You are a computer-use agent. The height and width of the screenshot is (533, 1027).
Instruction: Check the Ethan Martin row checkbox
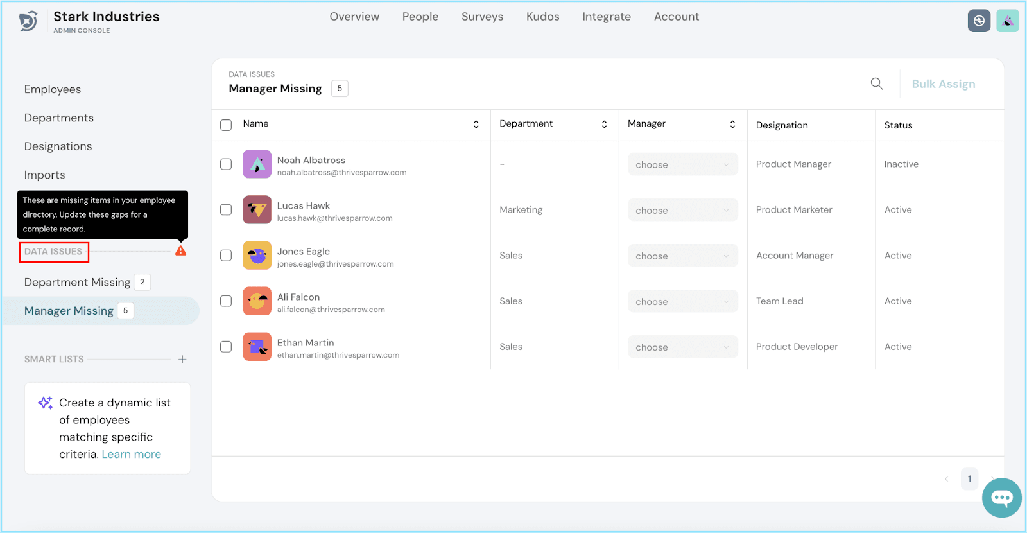click(226, 346)
